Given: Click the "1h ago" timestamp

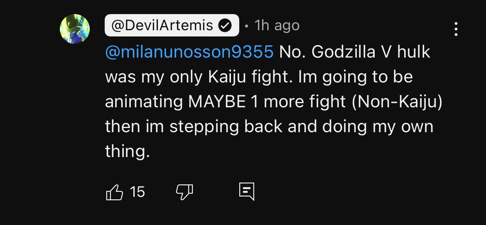Looking at the screenshot, I should point(277,26).
